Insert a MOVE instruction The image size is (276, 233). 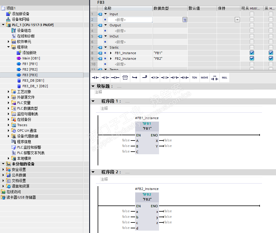click(x=205, y=78)
